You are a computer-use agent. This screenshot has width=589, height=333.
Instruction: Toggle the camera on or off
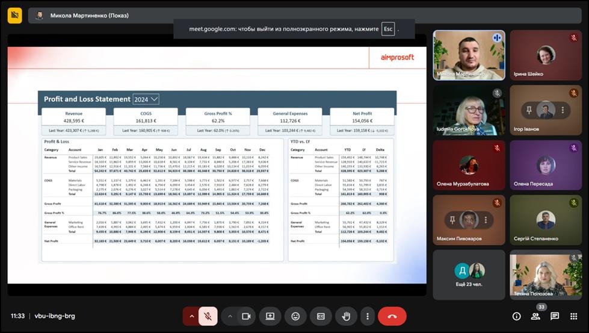click(245, 316)
